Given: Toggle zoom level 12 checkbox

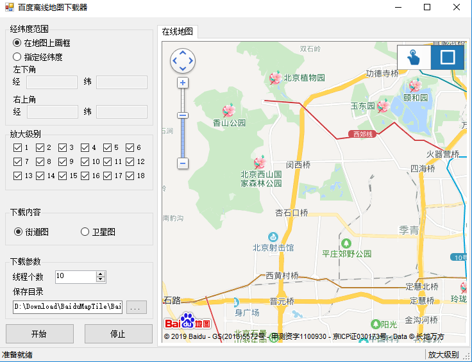Looking at the screenshot, I should pos(130,161).
